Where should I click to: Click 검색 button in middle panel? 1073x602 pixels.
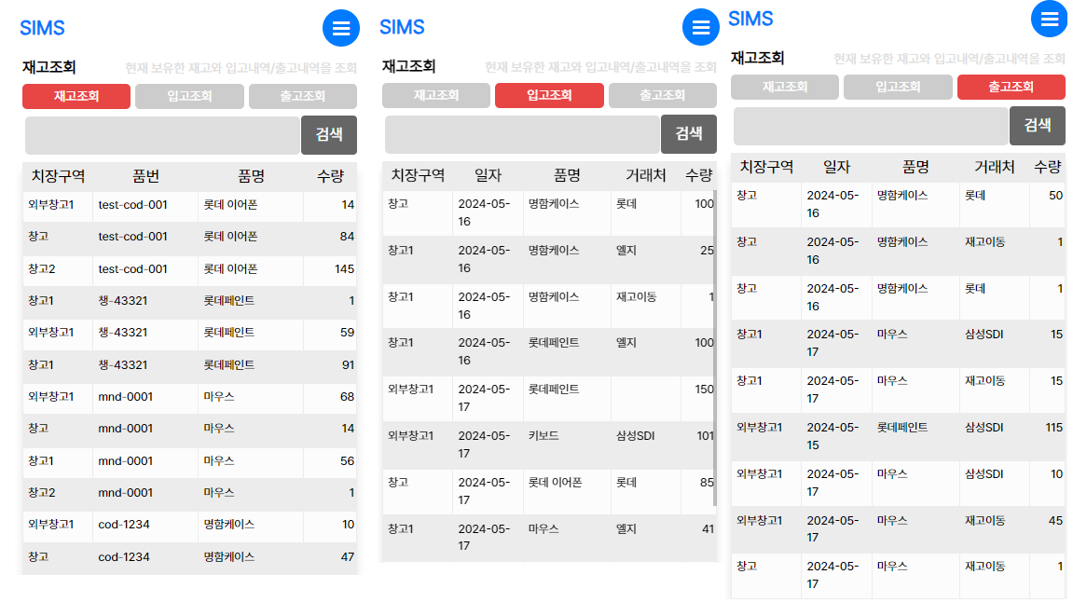point(688,134)
